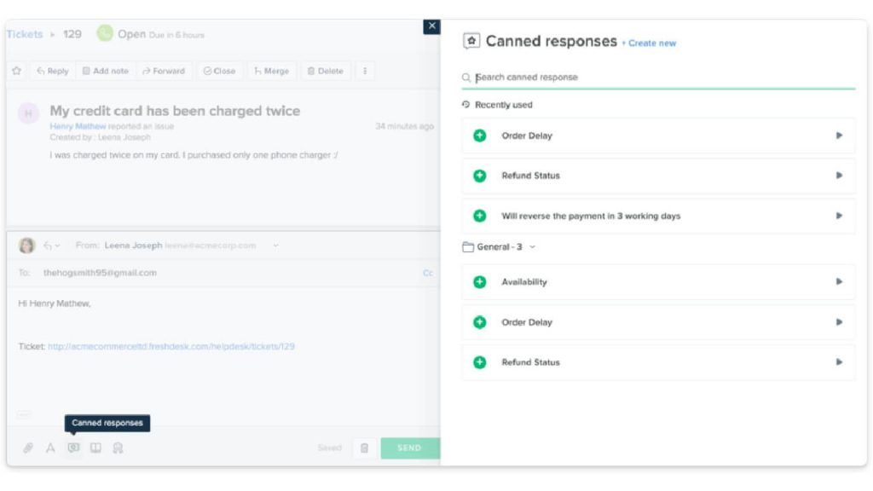The width and height of the screenshot is (873, 491).
Task: Insert General folder Refund Status response
Action: pos(479,362)
